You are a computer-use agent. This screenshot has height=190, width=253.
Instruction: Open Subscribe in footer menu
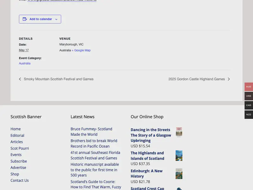(19, 161)
